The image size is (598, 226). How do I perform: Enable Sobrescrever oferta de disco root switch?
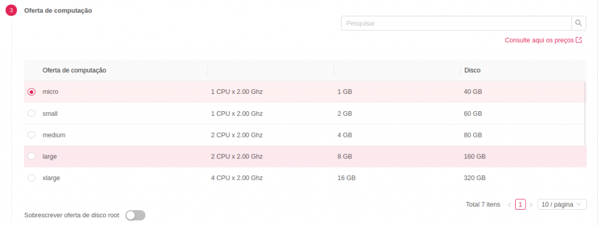(x=135, y=216)
